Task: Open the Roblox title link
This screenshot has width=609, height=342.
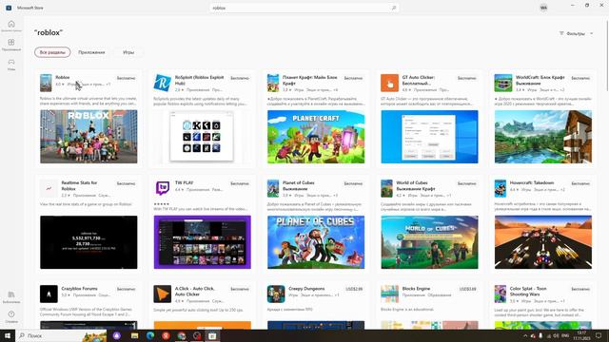Action: click(x=63, y=78)
